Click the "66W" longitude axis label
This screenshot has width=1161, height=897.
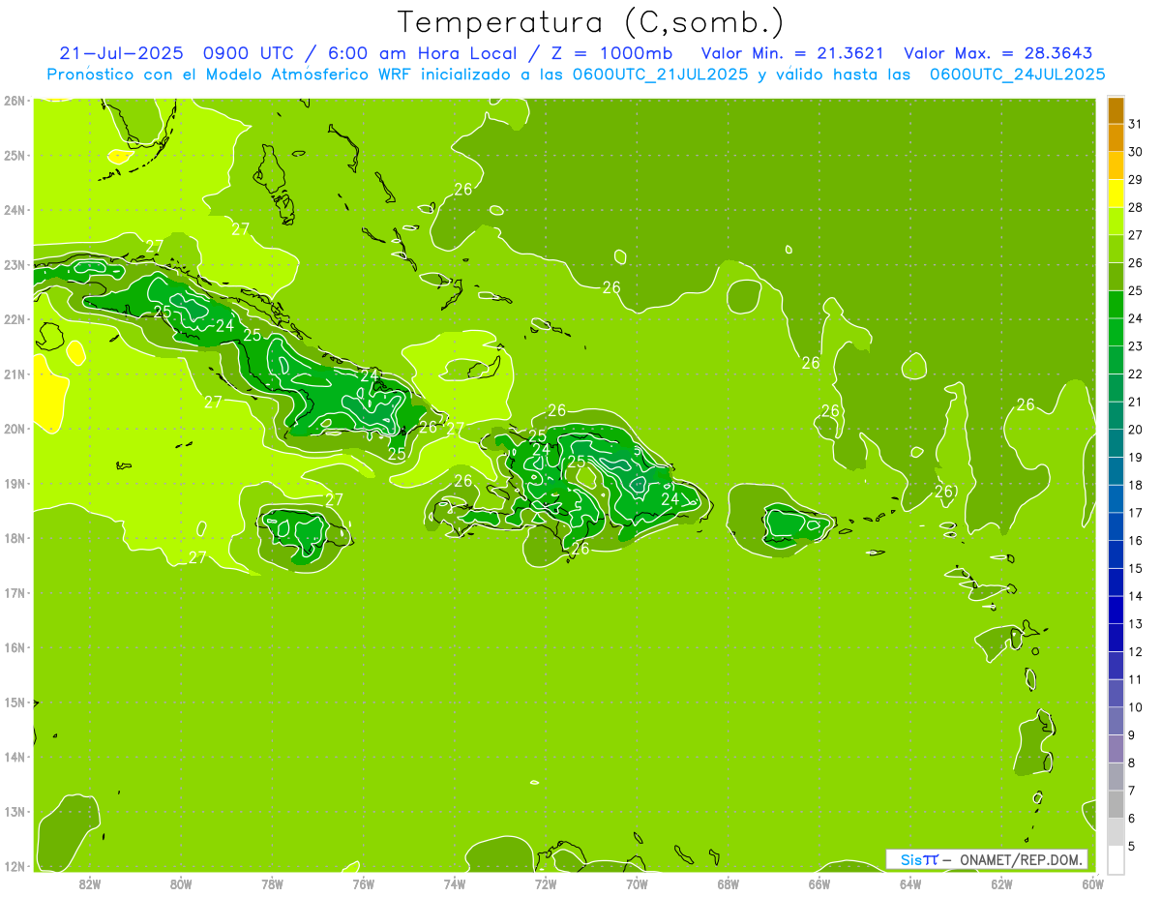tap(819, 883)
